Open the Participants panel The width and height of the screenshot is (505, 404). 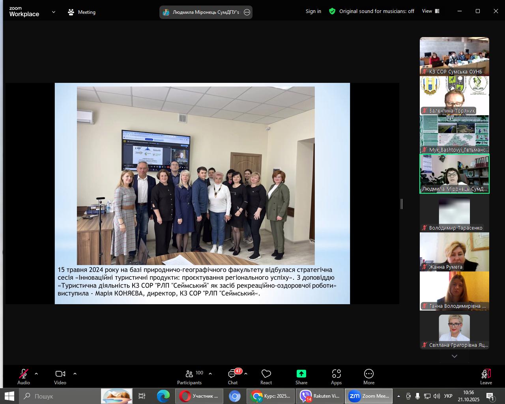189,377
